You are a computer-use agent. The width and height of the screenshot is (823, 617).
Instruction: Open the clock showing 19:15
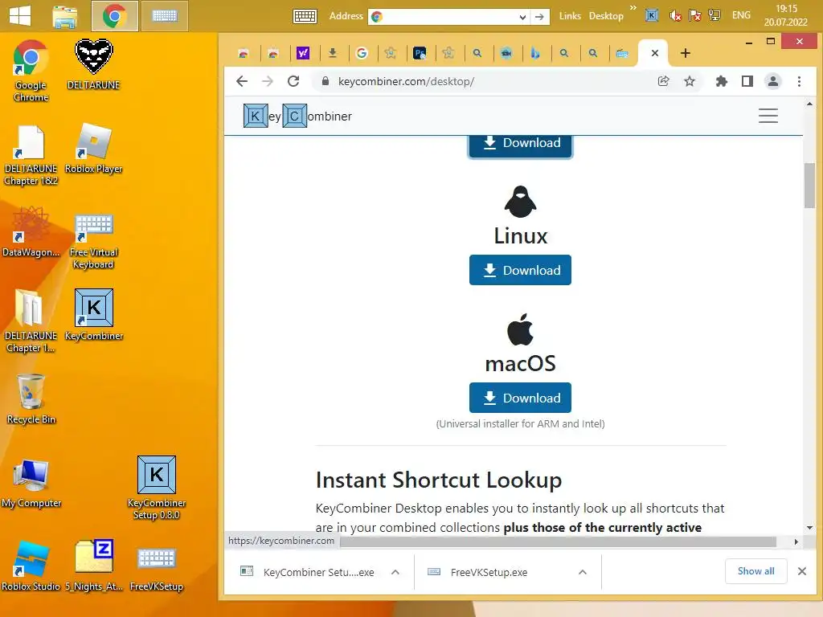tap(786, 15)
